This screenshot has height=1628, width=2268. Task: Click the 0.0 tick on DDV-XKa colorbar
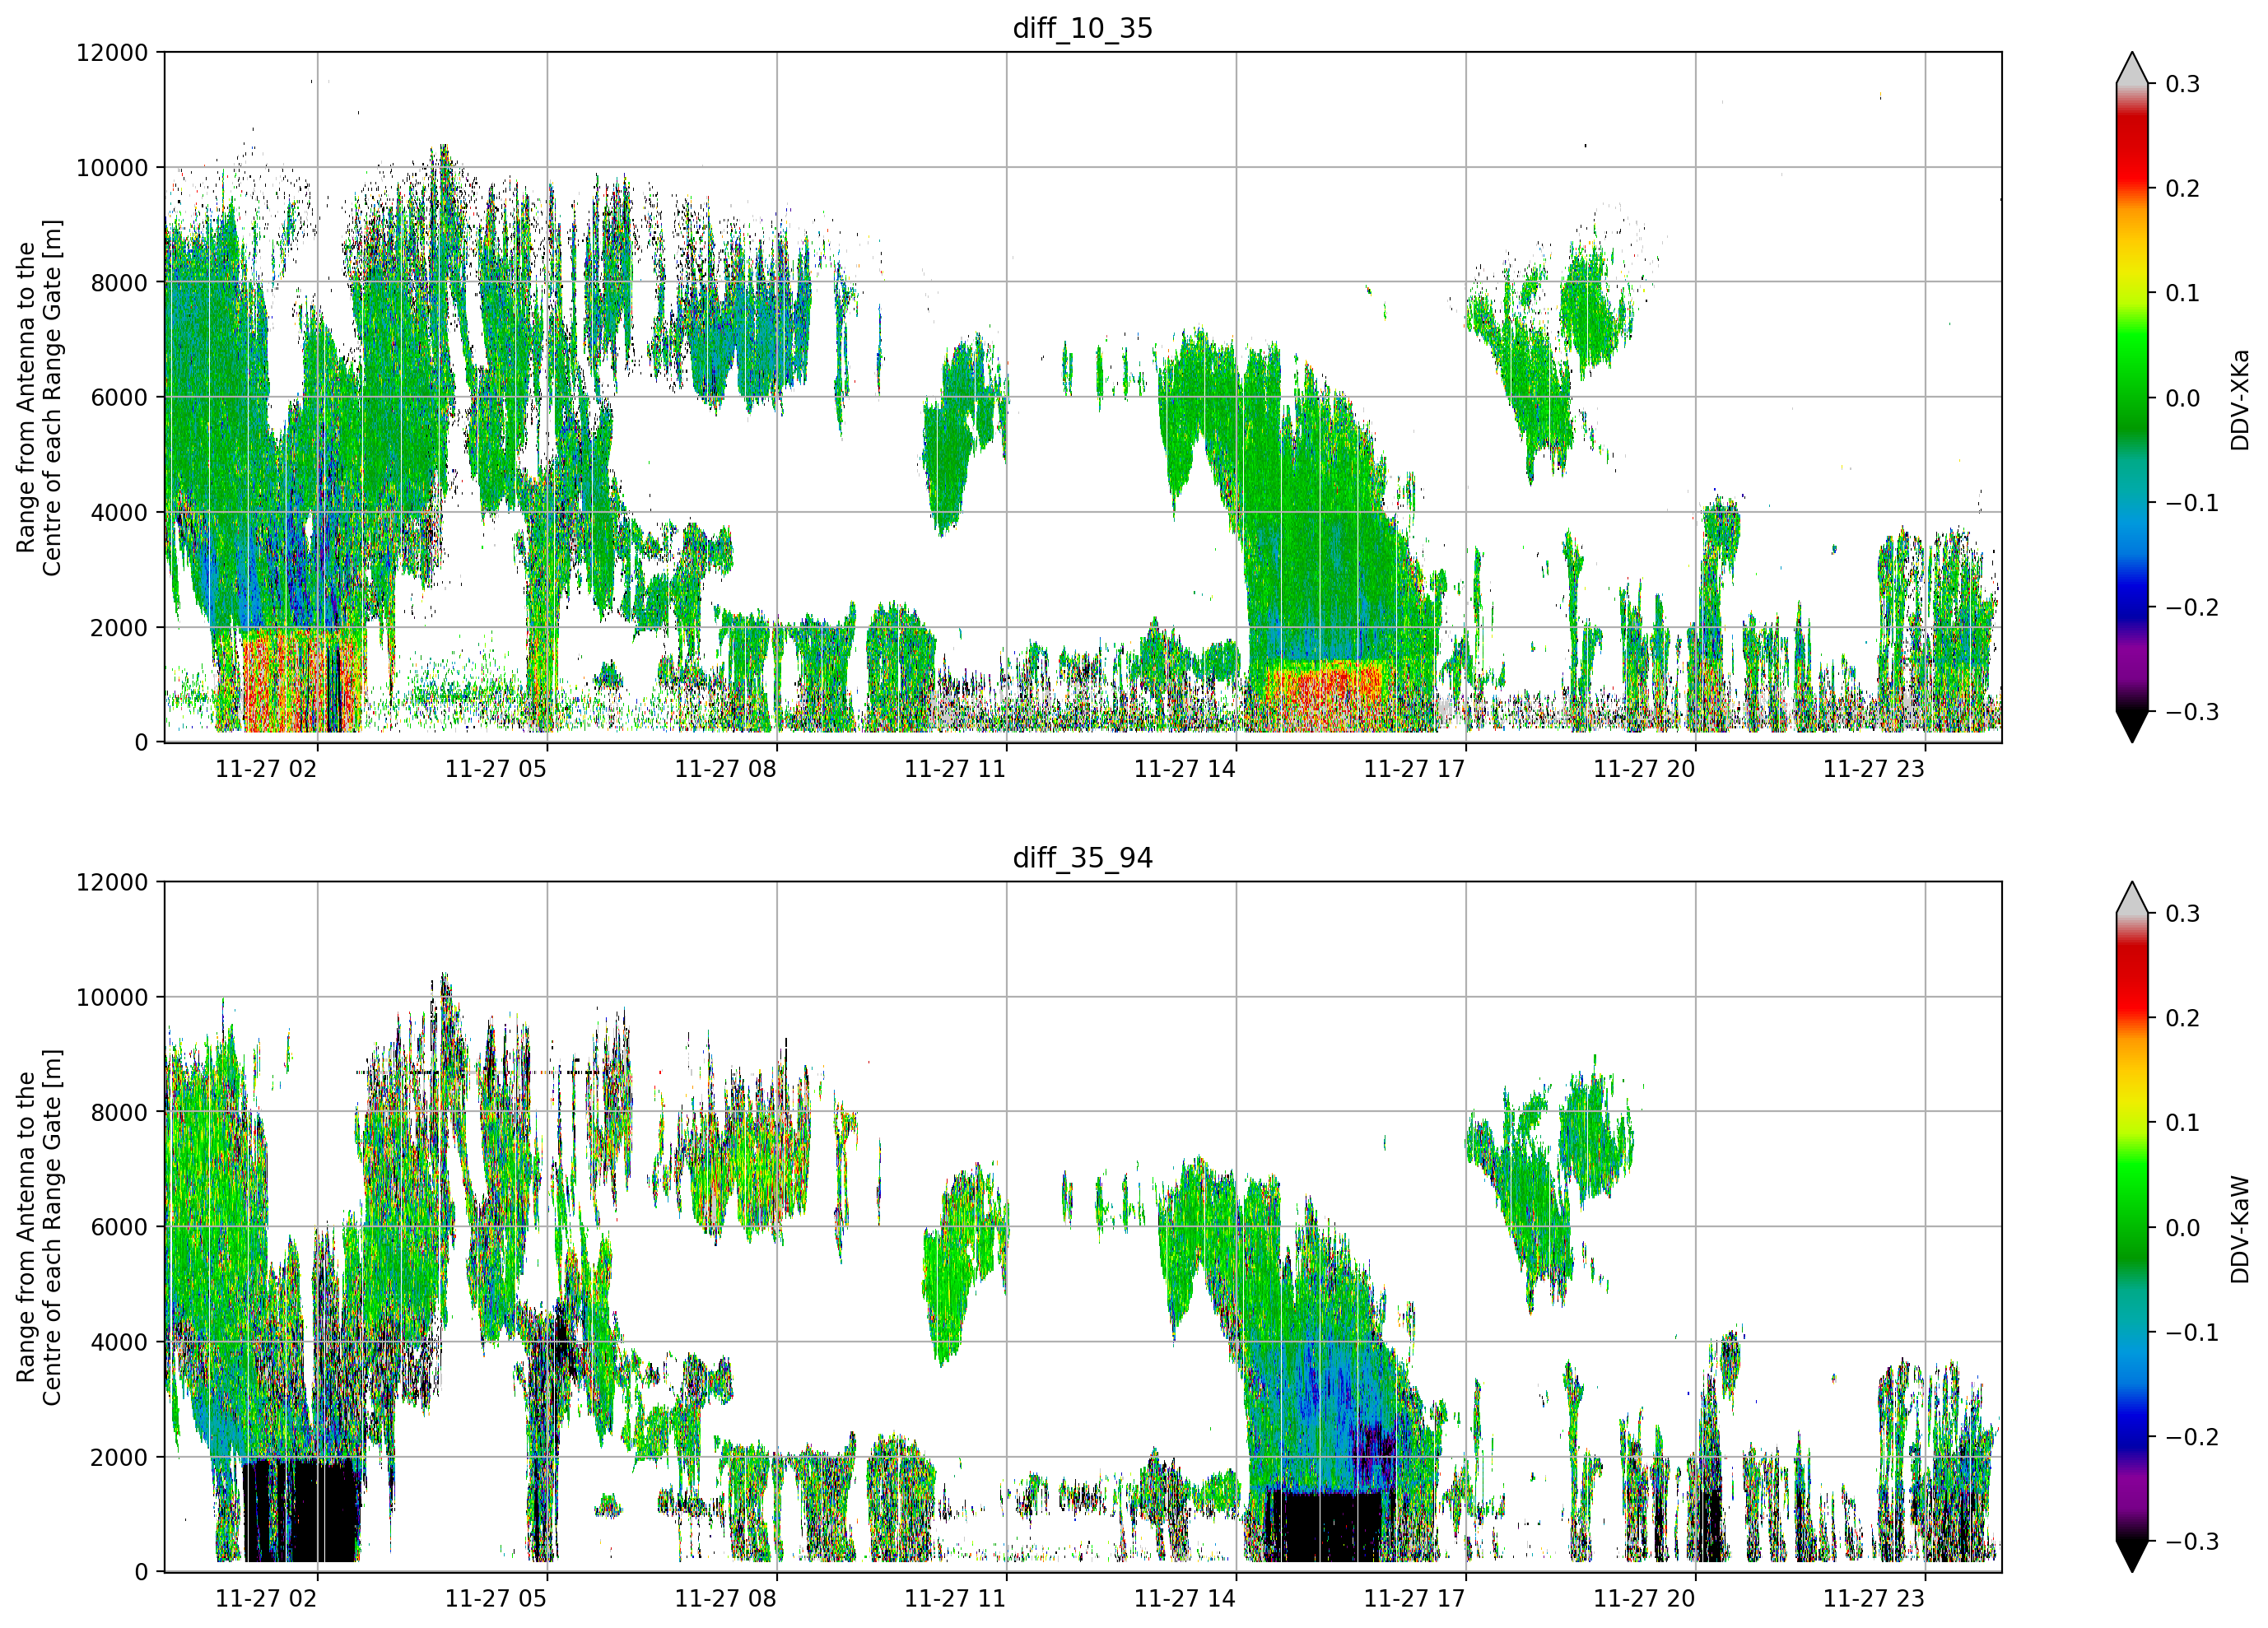[2183, 398]
